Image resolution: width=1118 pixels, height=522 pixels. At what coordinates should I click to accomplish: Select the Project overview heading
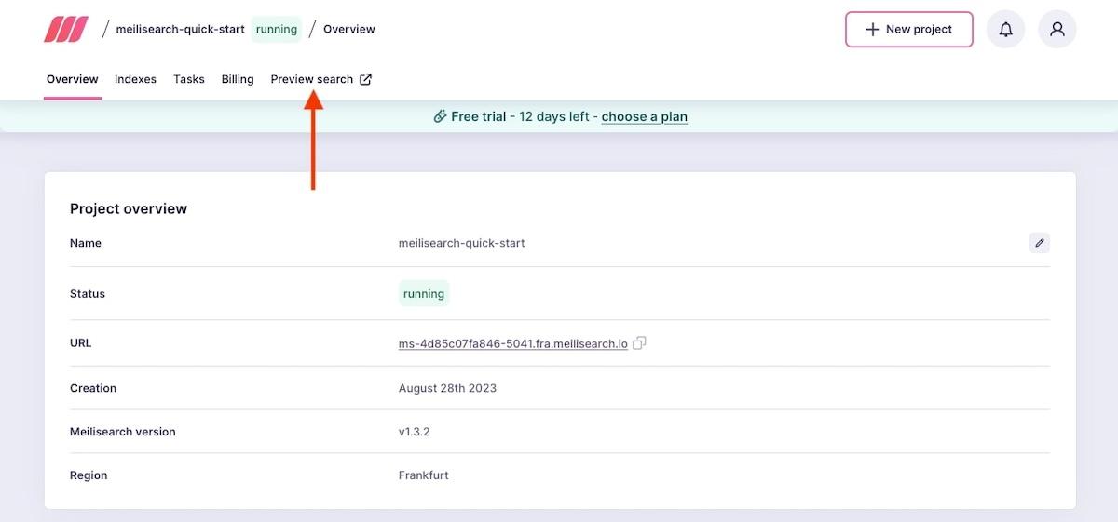point(129,208)
